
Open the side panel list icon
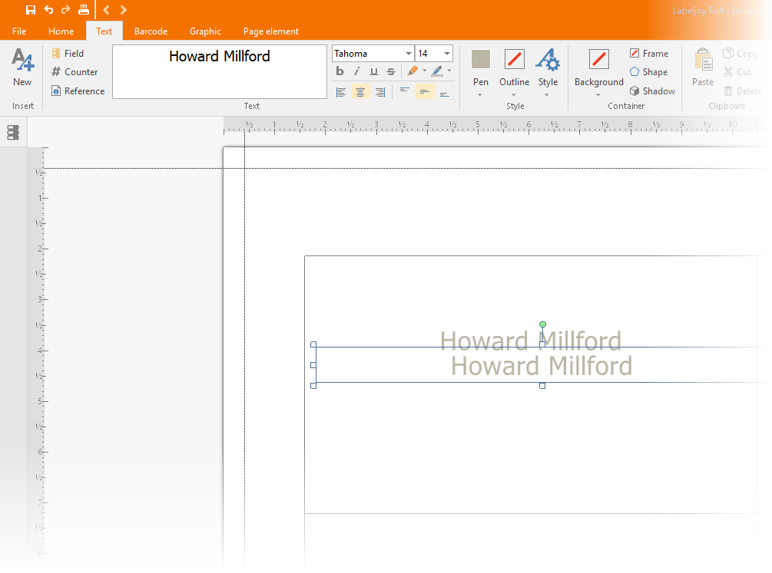[x=13, y=132]
